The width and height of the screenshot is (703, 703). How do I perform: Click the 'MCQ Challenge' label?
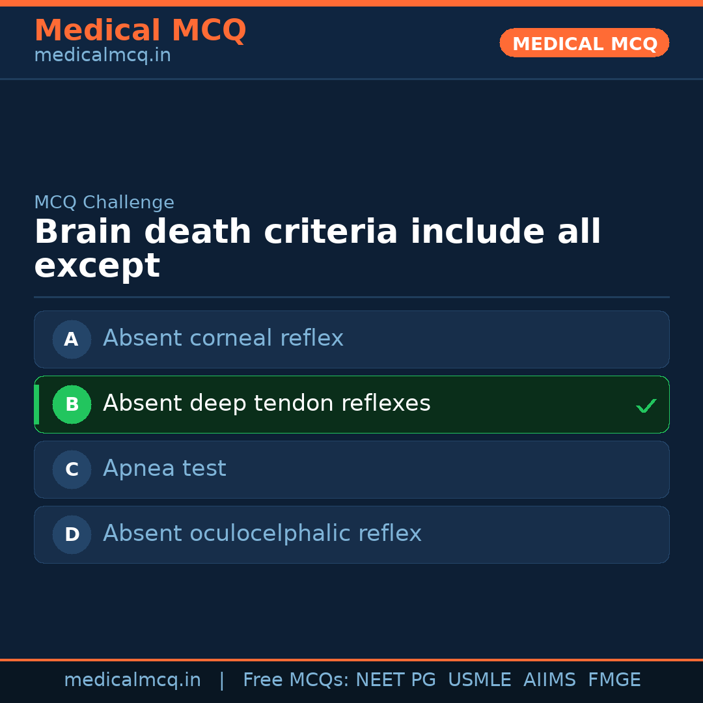(x=104, y=202)
